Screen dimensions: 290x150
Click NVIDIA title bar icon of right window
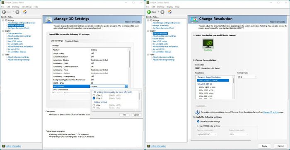click(x=148, y=2)
